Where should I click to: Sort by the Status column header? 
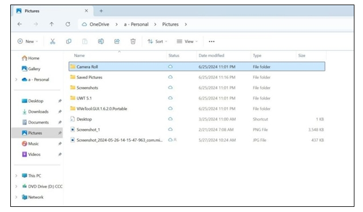pyautogui.click(x=174, y=55)
